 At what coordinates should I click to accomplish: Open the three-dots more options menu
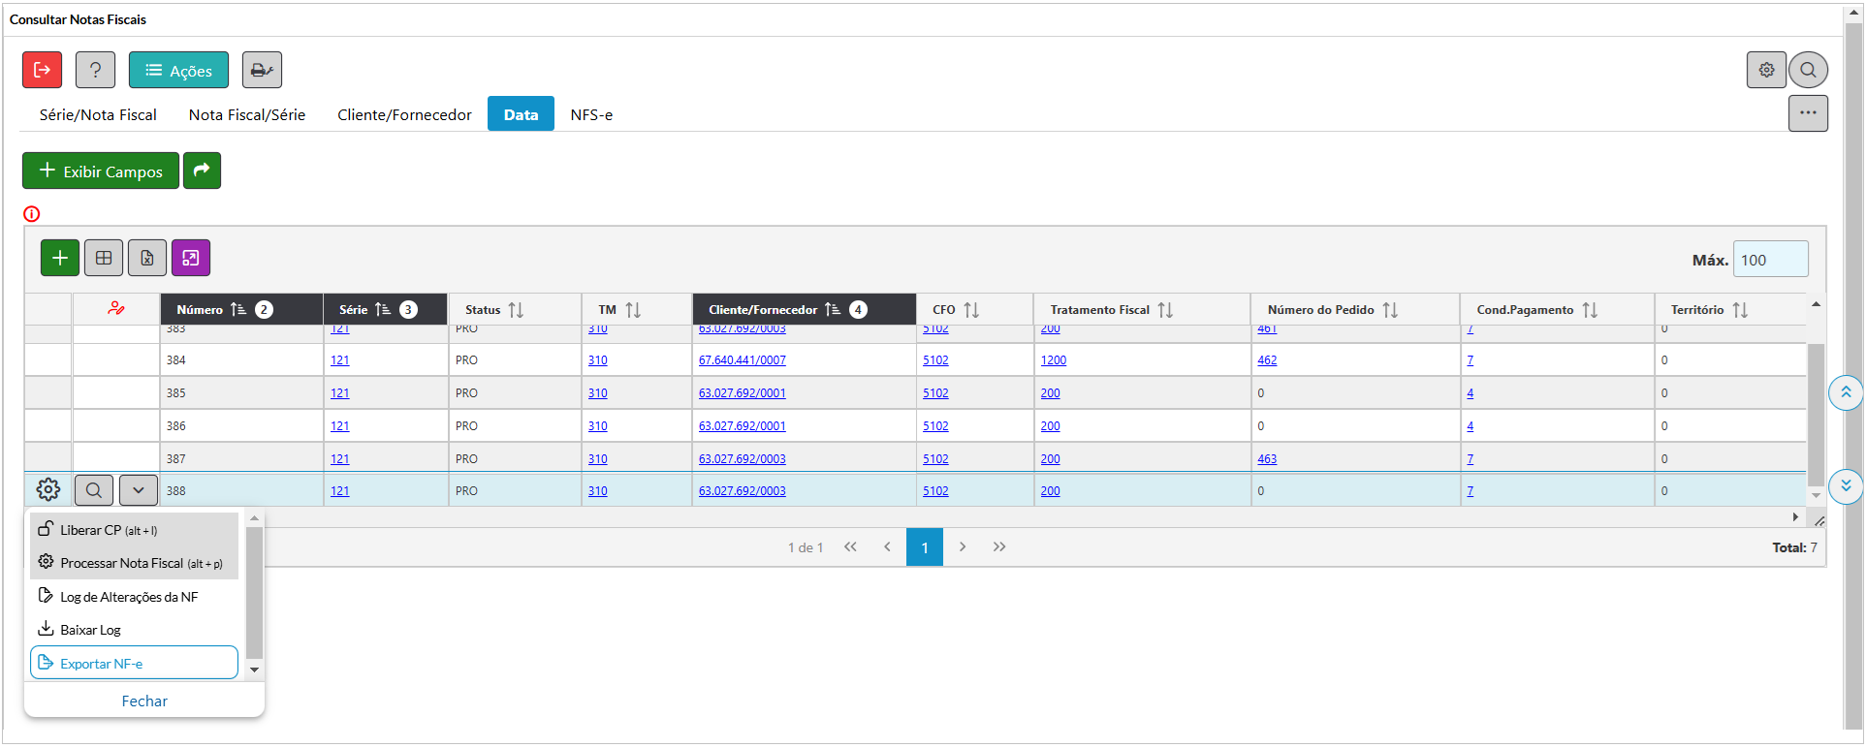pos(1808,113)
